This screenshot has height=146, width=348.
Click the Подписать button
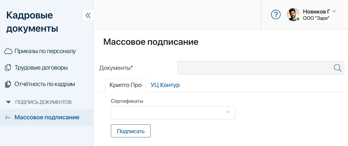tap(131, 131)
